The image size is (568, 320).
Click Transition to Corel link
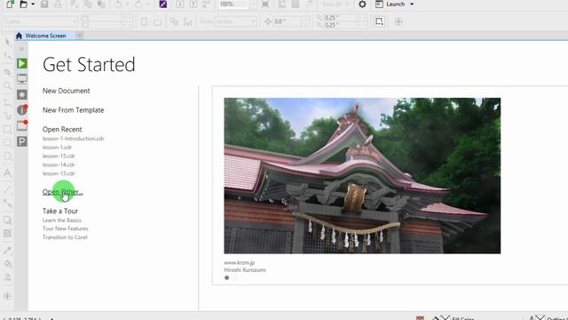coord(65,237)
